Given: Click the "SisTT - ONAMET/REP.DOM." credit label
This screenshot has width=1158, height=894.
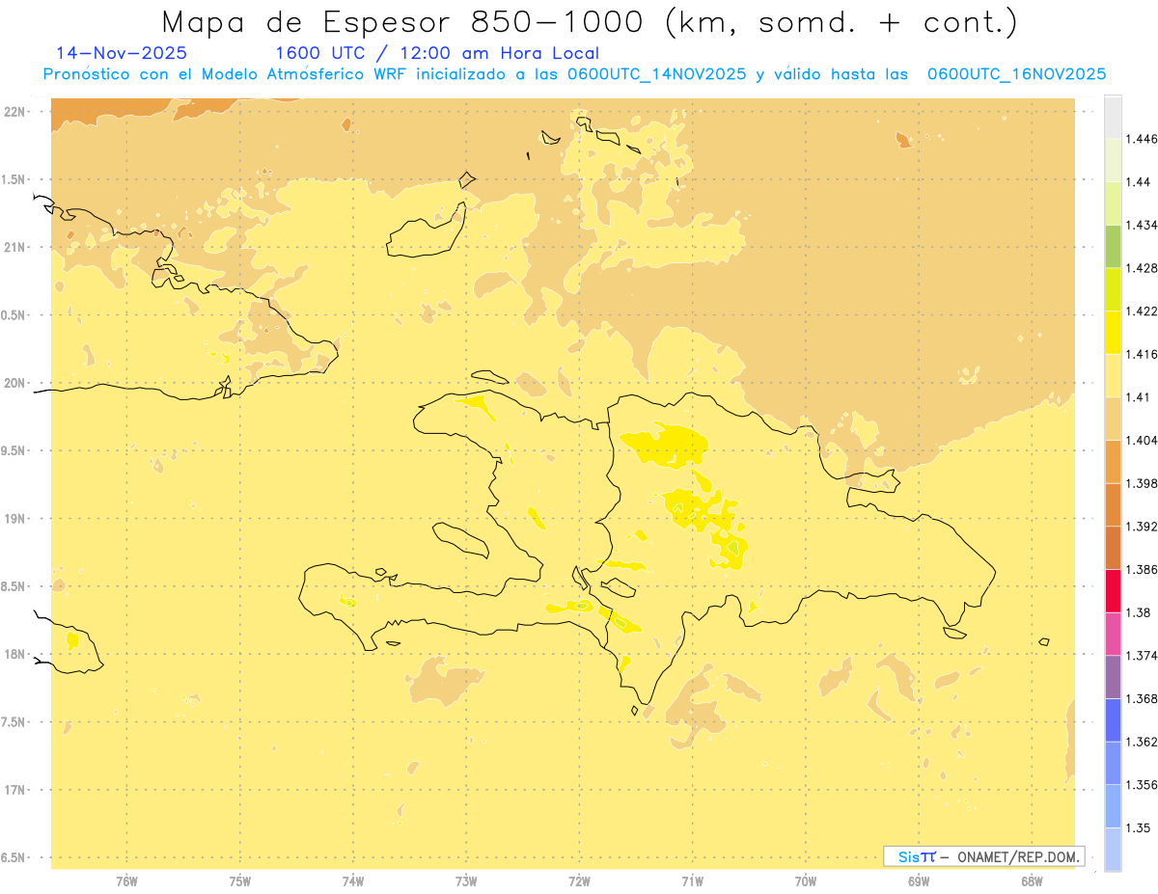Looking at the screenshot, I should coord(984,856).
